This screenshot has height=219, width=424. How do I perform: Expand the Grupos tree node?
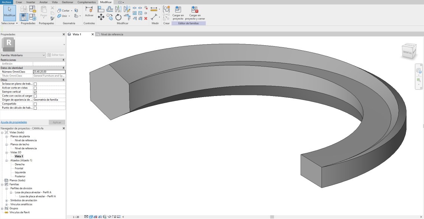(2, 209)
